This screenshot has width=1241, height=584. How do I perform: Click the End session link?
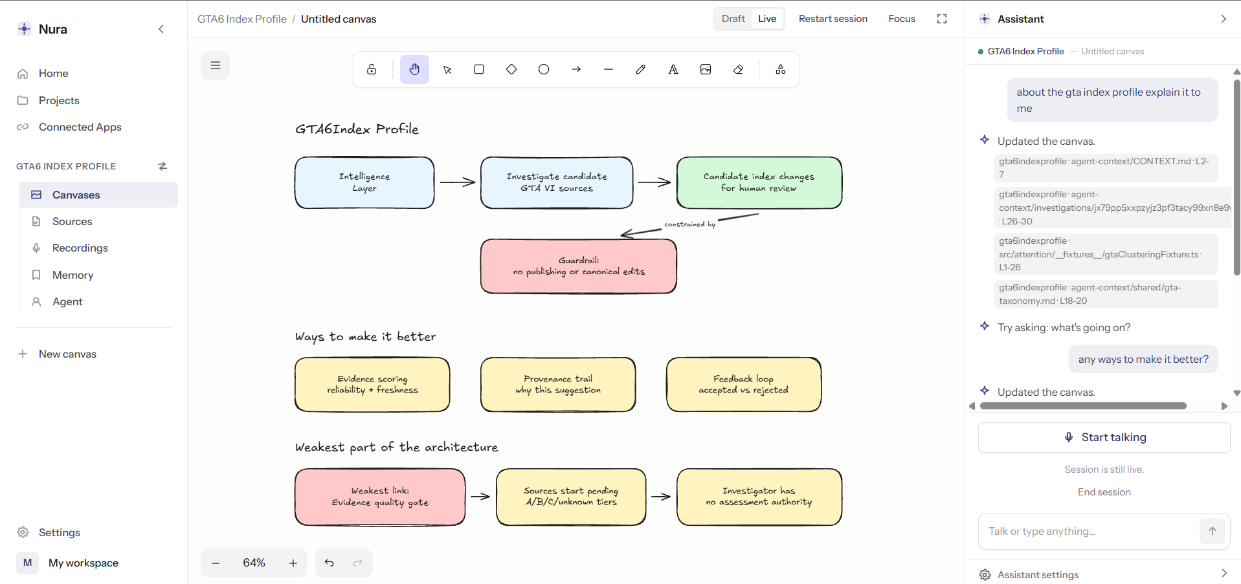1104,492
